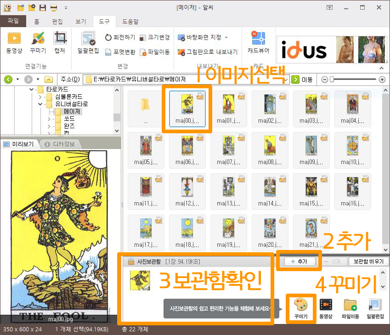Click the 이동 go button

302,79
